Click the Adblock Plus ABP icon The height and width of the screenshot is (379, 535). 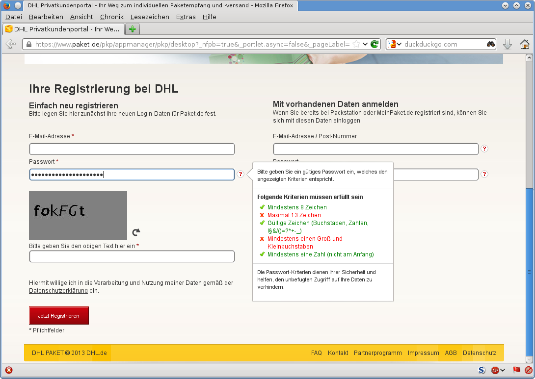pos(495,370)
